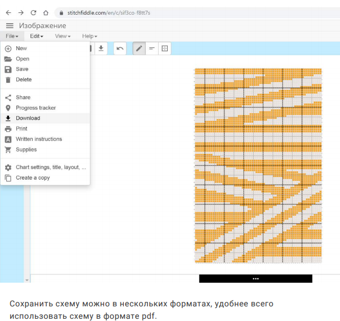Viewport: 340px width, 321px height.
Task: Choose New from the File menu
Action: pyautogui.click(x=45, y=48)
